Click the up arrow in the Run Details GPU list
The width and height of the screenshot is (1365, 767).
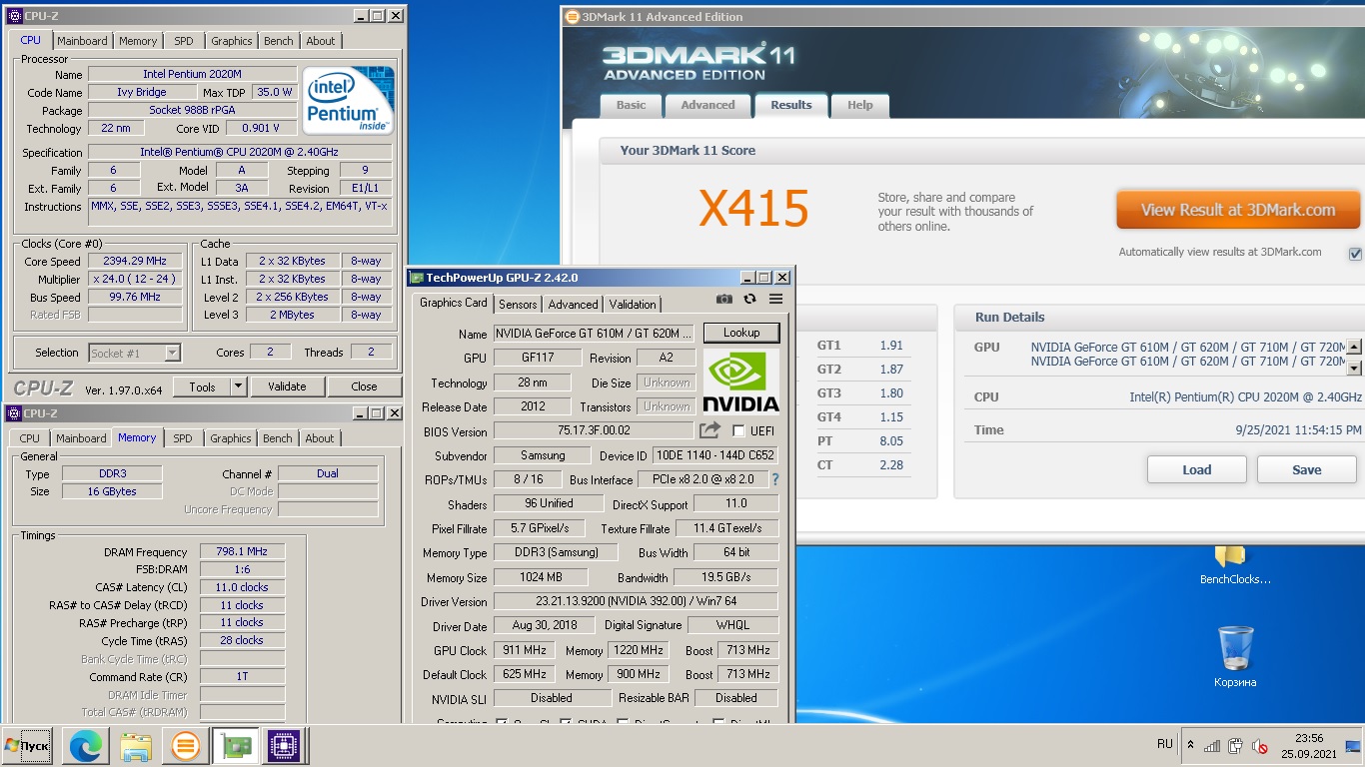coord(1354,347)
